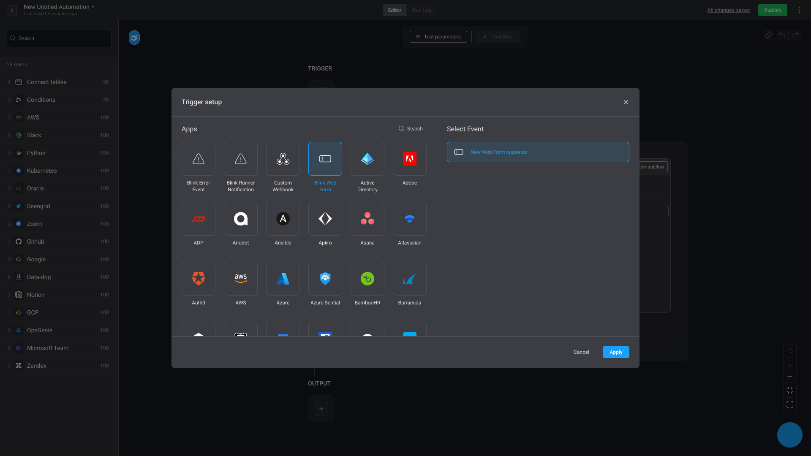The height and width of the screenshot is (456, 811).
Task: Pick the BambooHR app icon
Action: (367, 279)
